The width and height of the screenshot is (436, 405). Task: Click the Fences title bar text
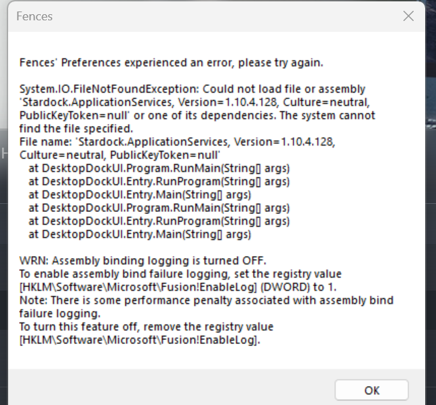(x=35, y=16)
